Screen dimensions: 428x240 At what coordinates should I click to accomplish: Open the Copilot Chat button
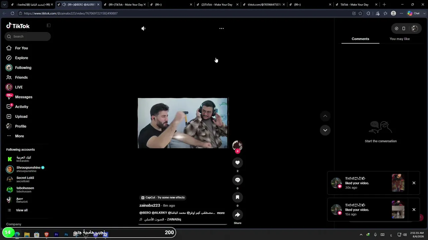(414, 13)
